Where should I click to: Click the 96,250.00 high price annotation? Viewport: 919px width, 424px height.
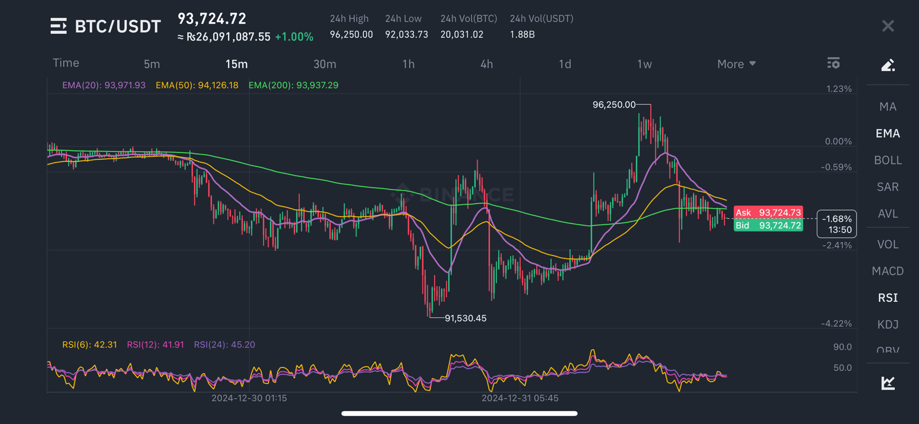coord(614,104)
